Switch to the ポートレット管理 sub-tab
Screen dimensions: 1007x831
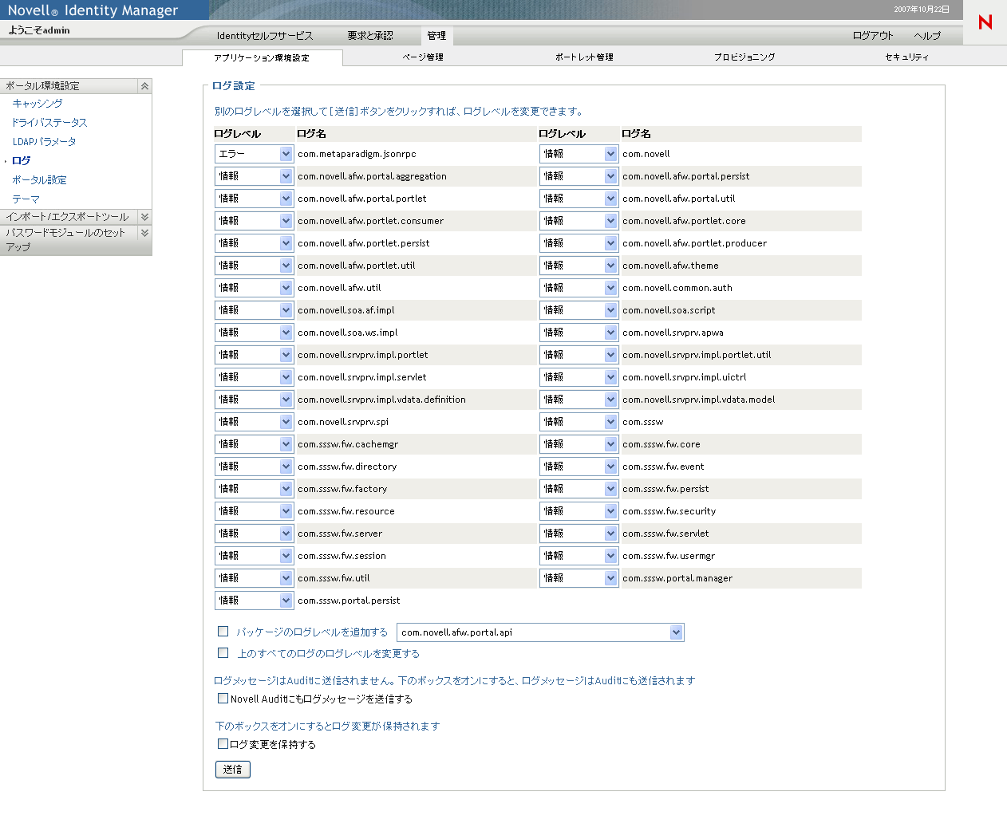click(x=584, y=57)
